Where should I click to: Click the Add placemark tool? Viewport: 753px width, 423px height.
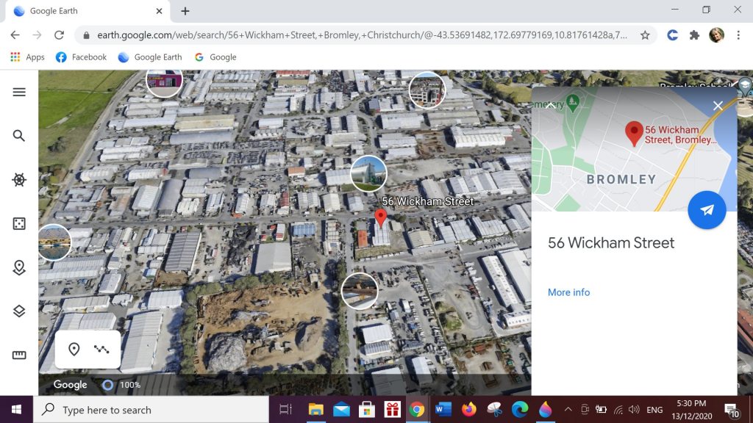(74, 350)
